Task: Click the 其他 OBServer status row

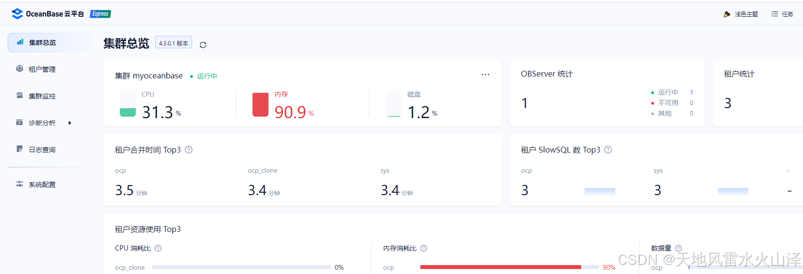Action: pyautogui.click(x=672, y=113)
